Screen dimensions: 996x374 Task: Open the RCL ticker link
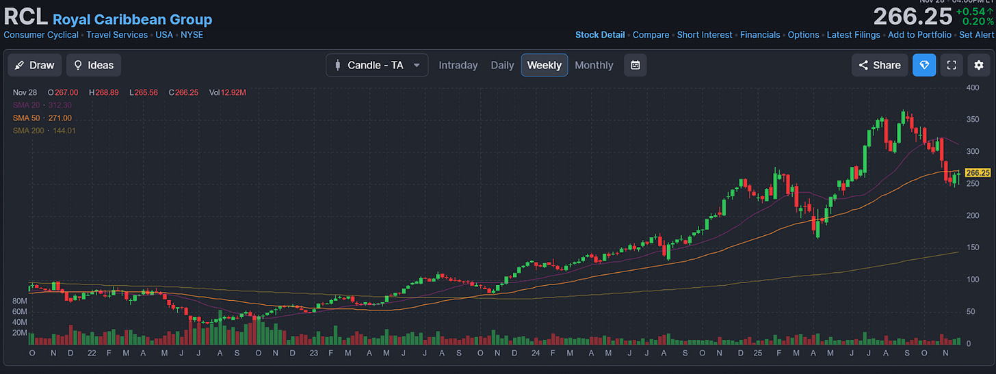[x=25, y=18]
